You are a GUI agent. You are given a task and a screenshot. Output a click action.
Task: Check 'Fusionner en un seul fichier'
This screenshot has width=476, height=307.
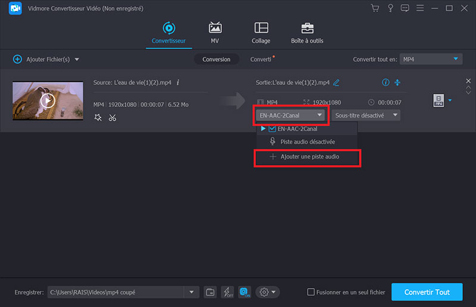(311, 292)
